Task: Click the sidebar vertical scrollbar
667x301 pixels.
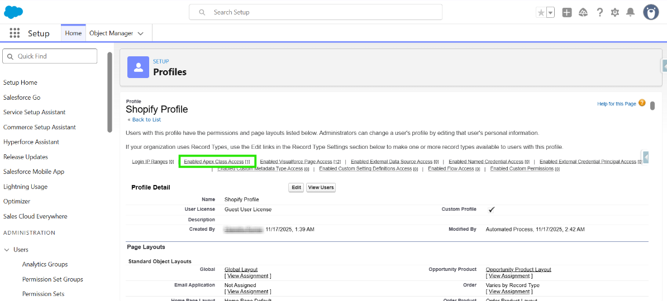Action: coord(109,92)
